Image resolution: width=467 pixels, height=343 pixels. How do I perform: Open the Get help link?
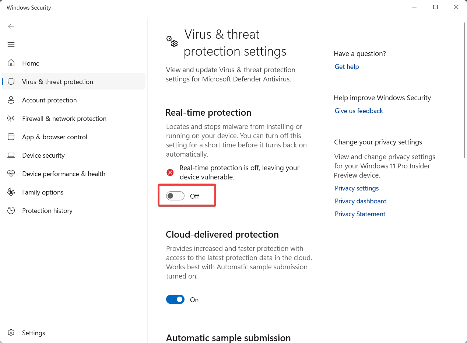point(347,67)
